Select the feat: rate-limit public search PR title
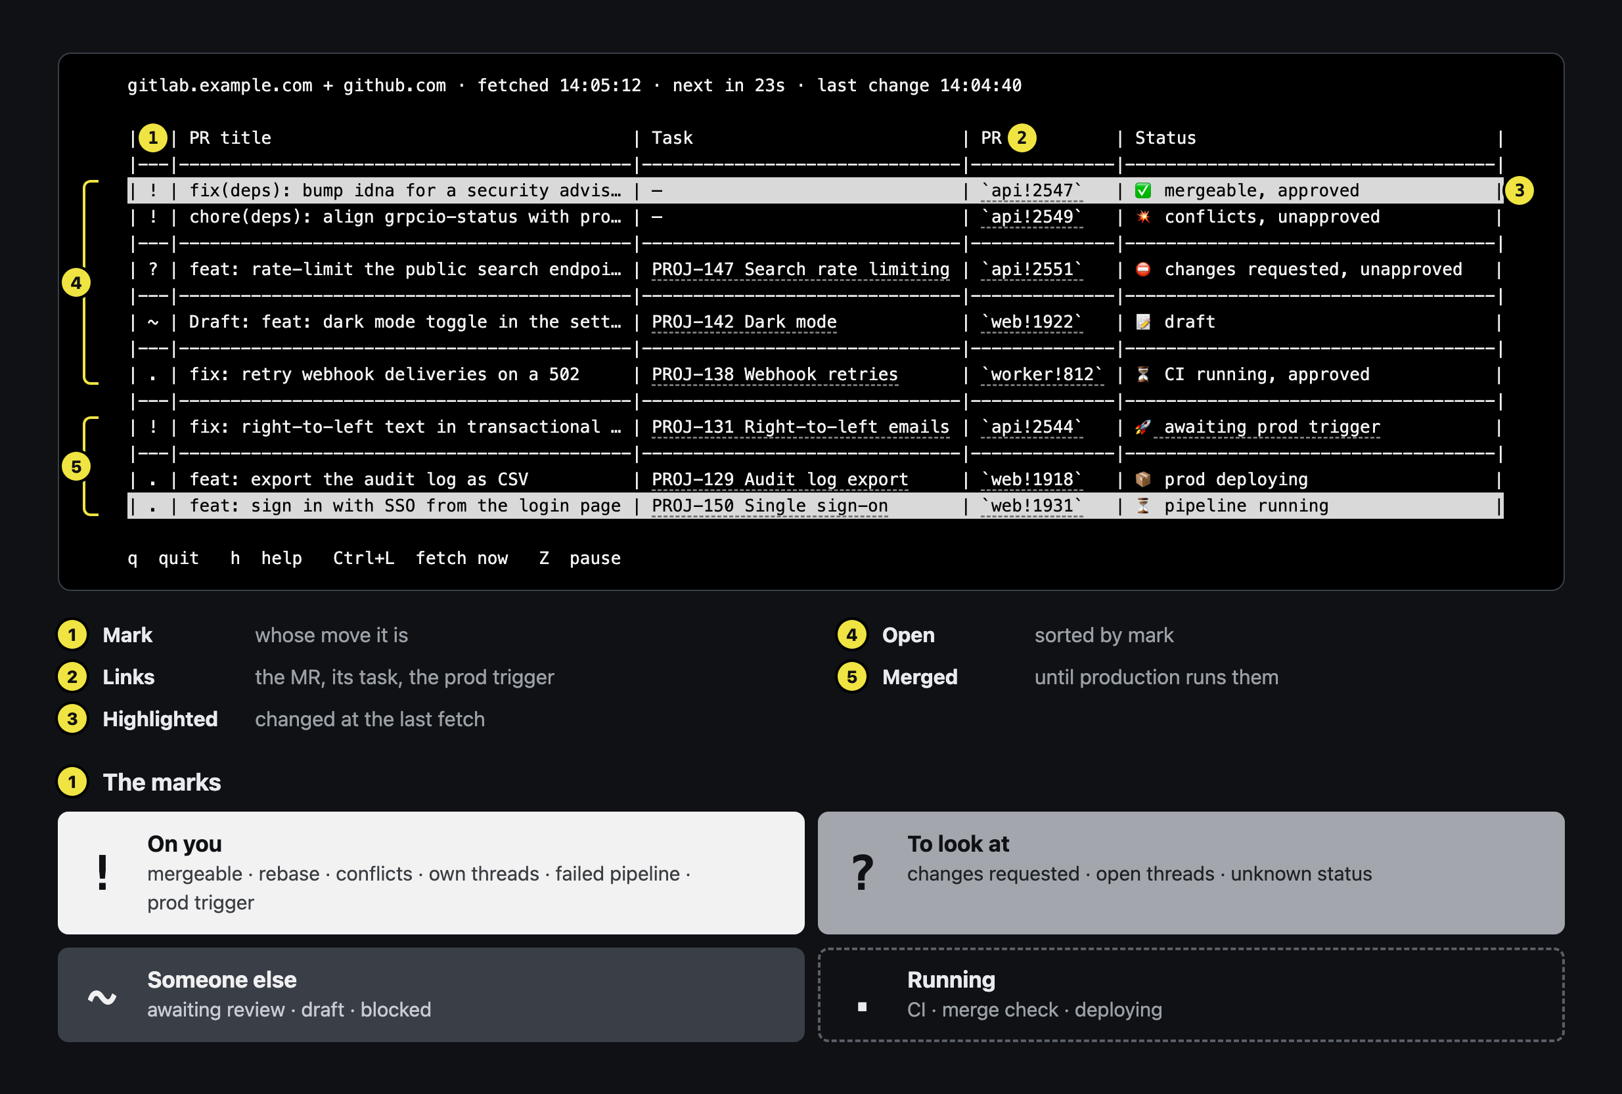Viewport: 1622px width, 1094px height. point(405,269)
